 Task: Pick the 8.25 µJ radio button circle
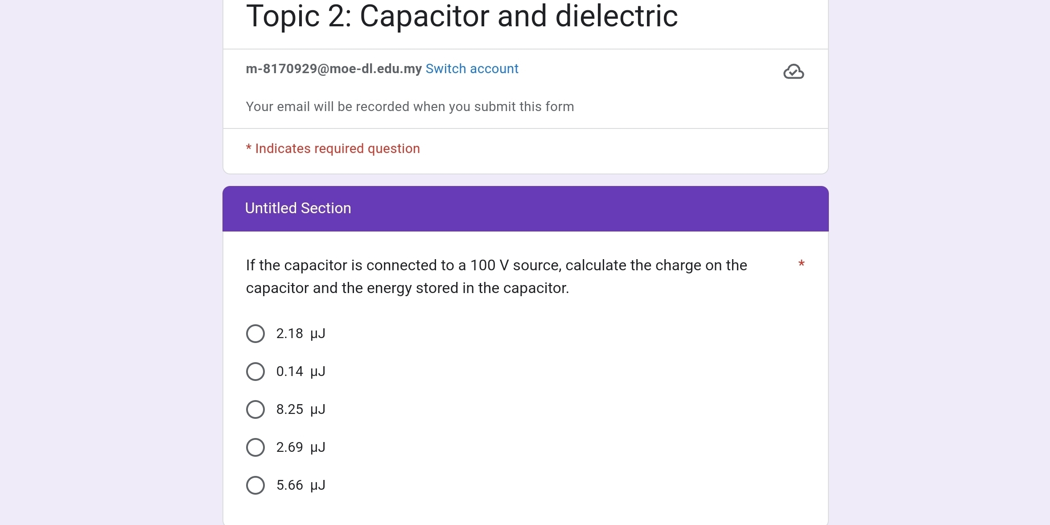255,409
